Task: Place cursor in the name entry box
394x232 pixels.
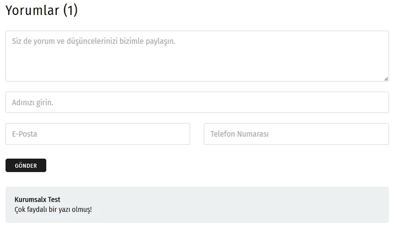Action: point(197,102)
